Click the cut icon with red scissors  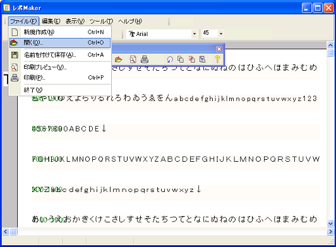(191, 59)
